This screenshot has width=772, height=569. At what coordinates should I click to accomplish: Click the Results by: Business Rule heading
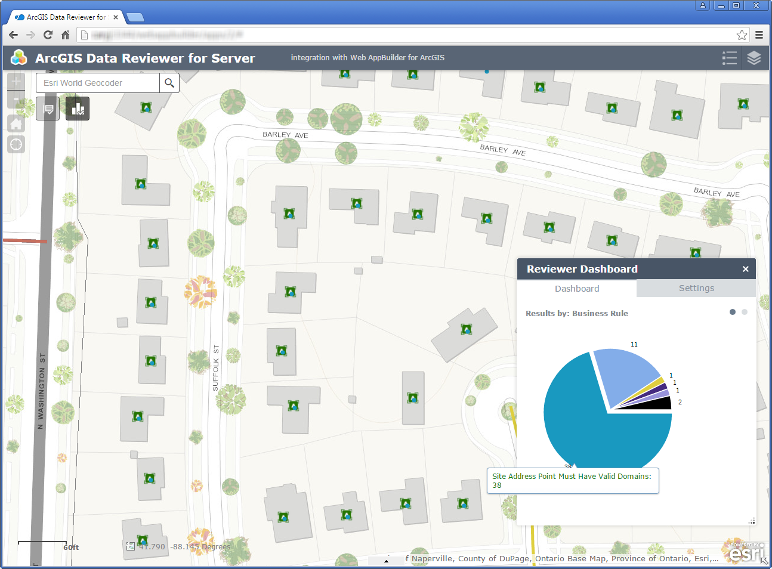(577, 313)
